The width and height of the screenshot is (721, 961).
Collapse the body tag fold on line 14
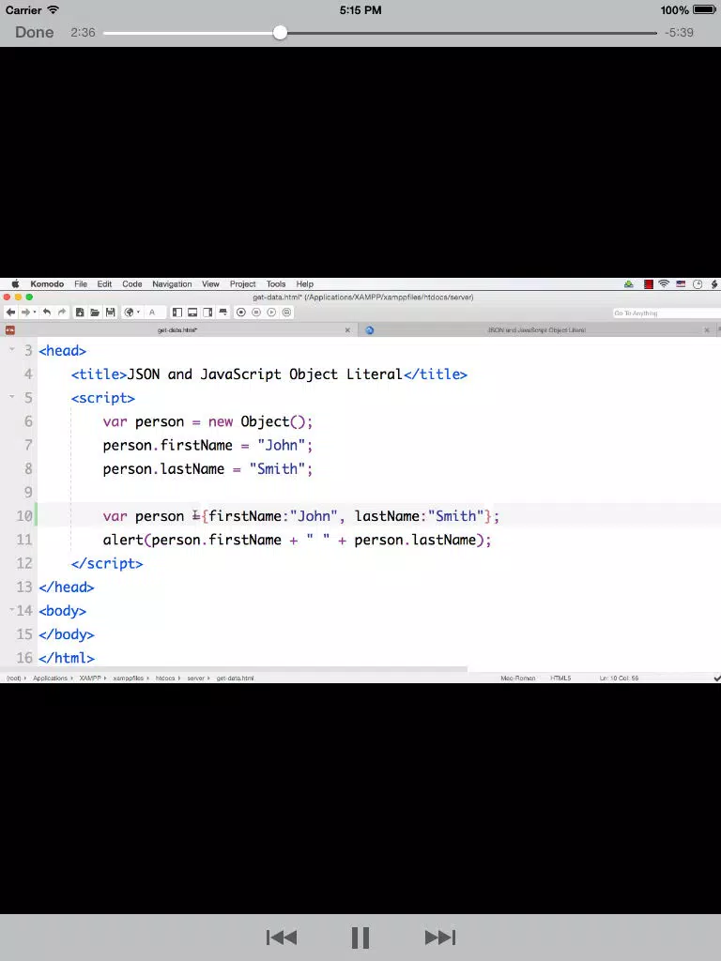click(x=11, y=609)
